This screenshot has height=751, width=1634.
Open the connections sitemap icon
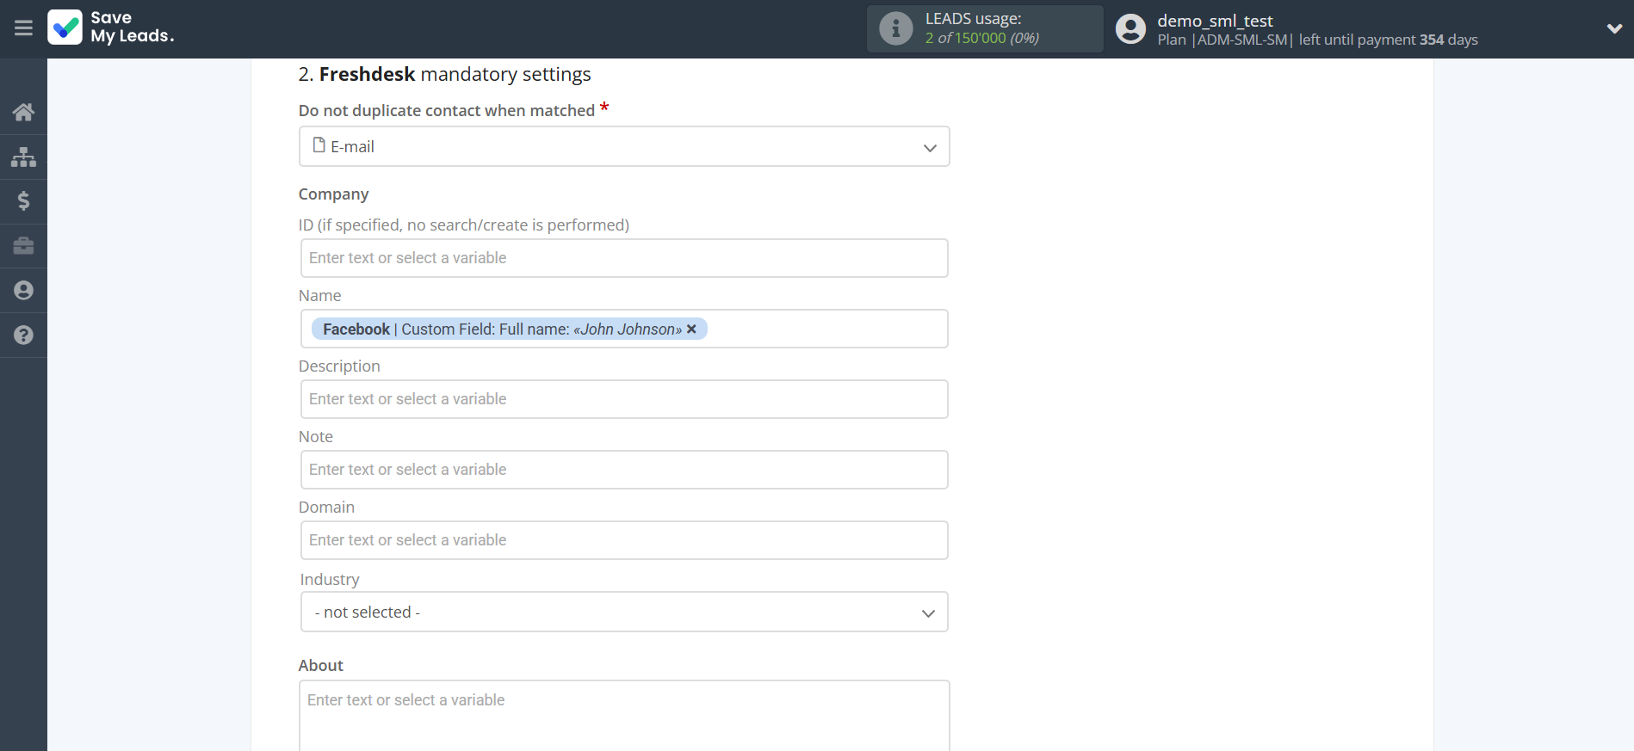click(x=23, y=157)
